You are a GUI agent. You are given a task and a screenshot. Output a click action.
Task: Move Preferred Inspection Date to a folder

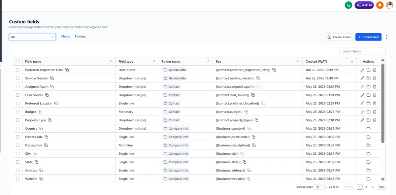[369, 70]
